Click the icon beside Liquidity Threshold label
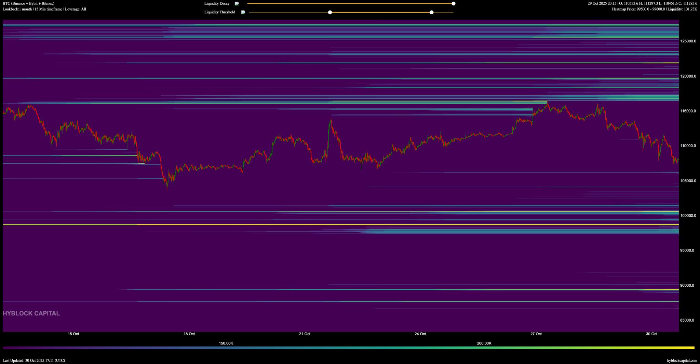The image size is (700, 364). pos(243,12)
